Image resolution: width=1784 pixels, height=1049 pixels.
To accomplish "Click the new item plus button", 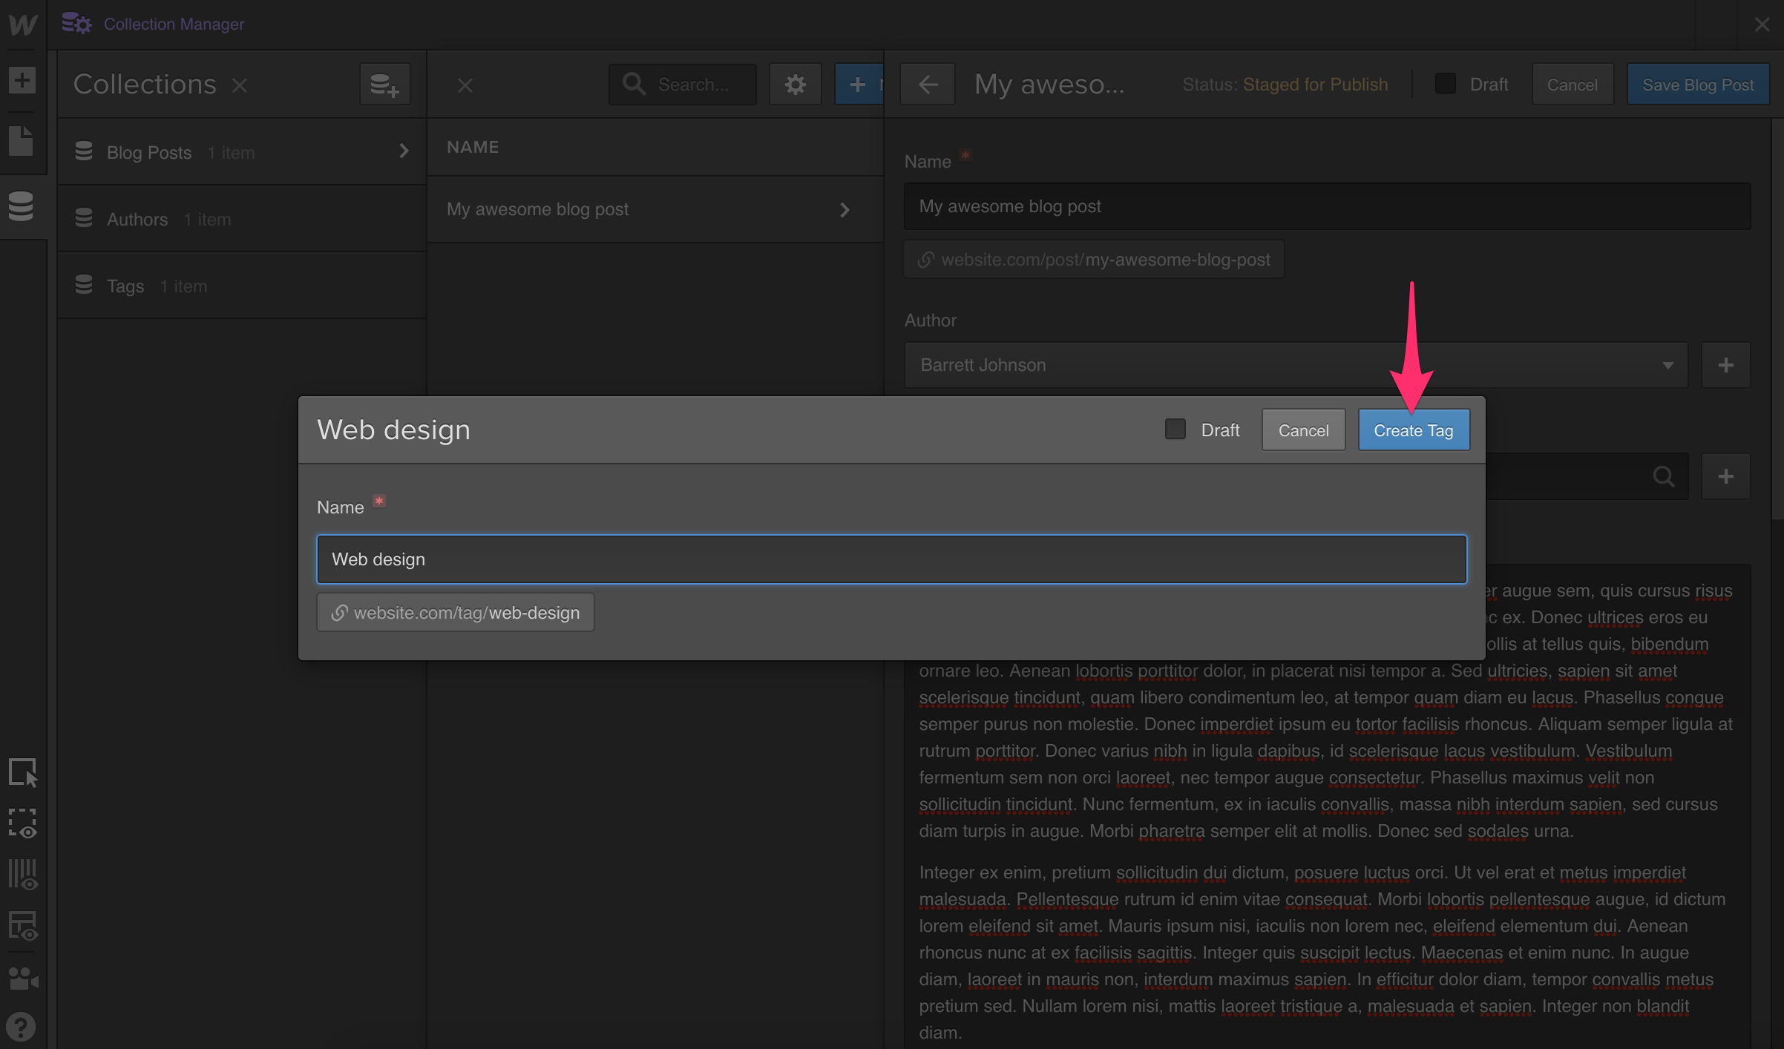I will (859, 85).
